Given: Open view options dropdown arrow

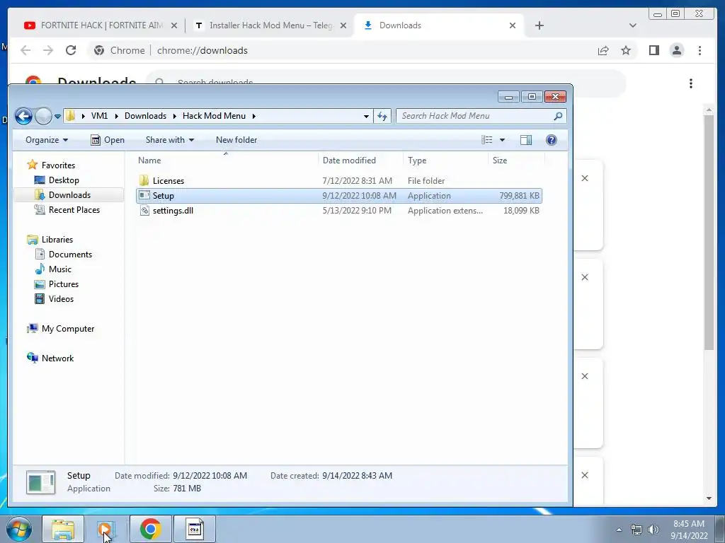Looking at the screenshot, I should point(502,140).
